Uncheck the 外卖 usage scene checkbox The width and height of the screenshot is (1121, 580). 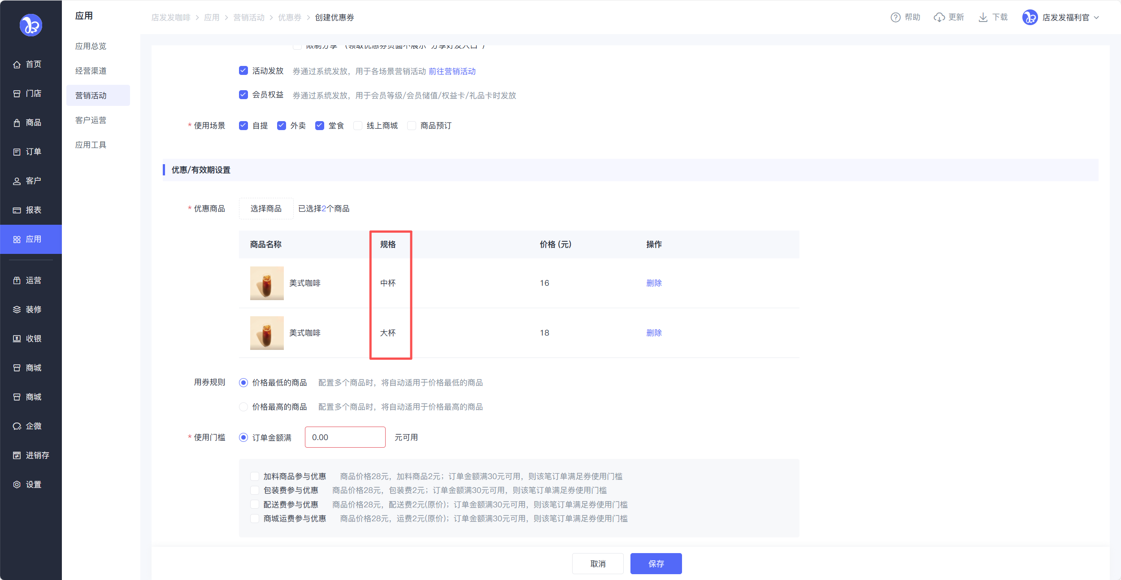[282, 126]
